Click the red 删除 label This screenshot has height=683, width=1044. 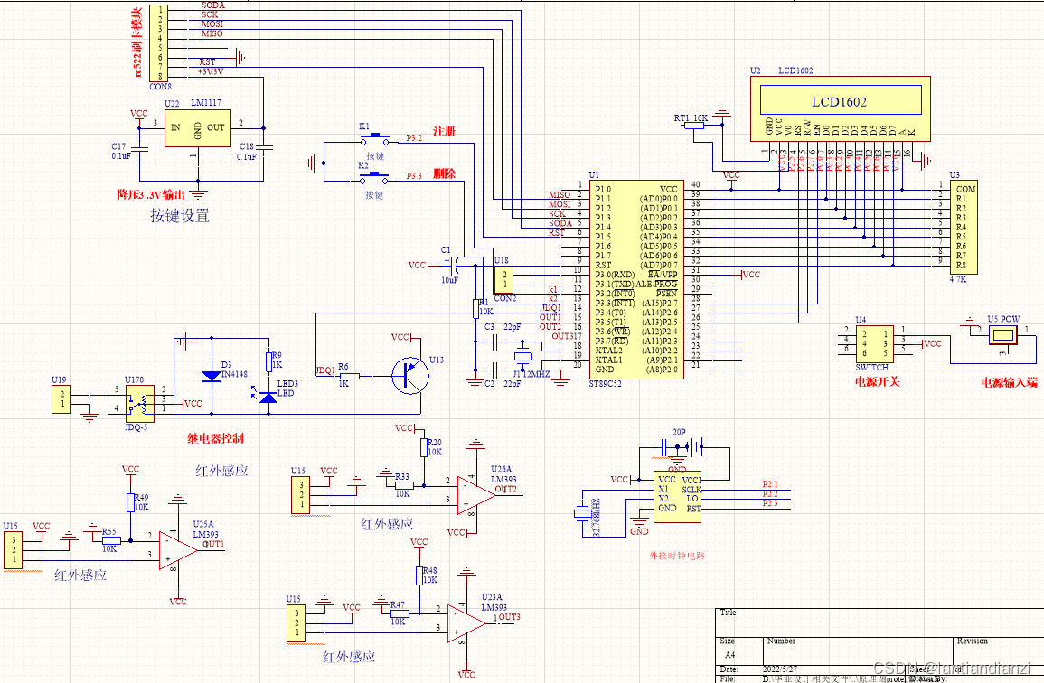[444, 173]
